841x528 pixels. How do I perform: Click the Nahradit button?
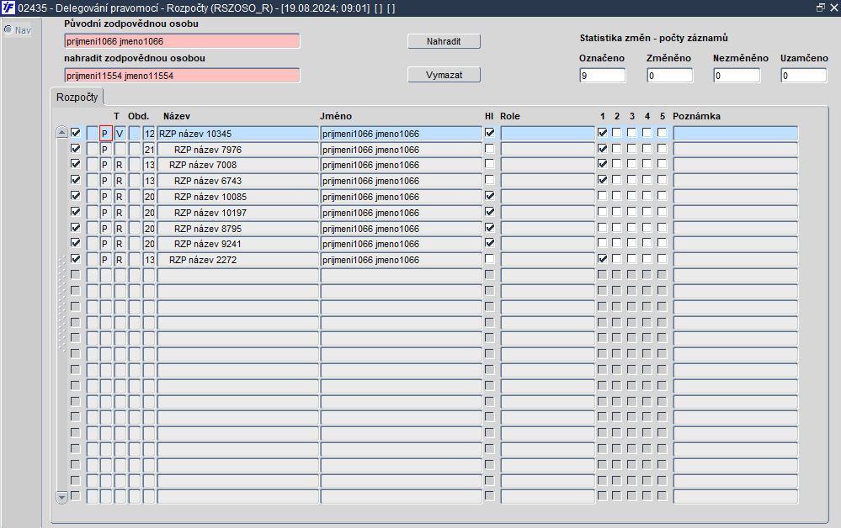coord(444,41)
